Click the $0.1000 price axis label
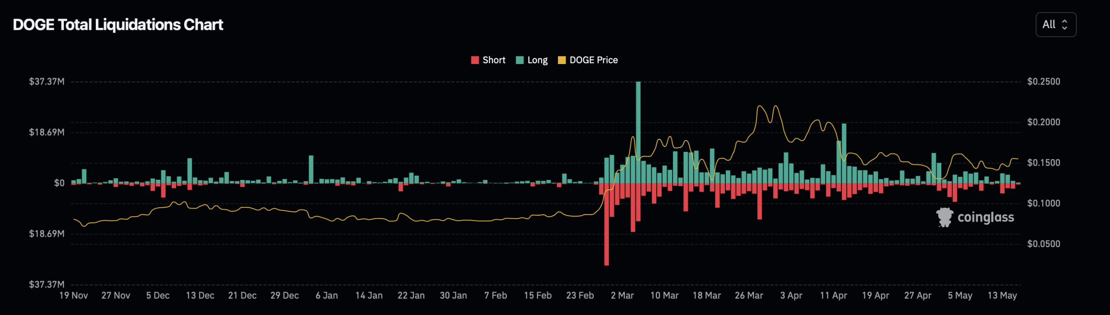 (1044, 203)
